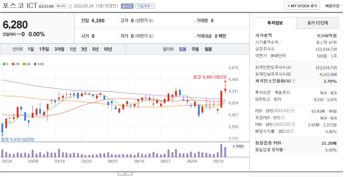Click the 전일 6,280 previous close

point(93,21)
